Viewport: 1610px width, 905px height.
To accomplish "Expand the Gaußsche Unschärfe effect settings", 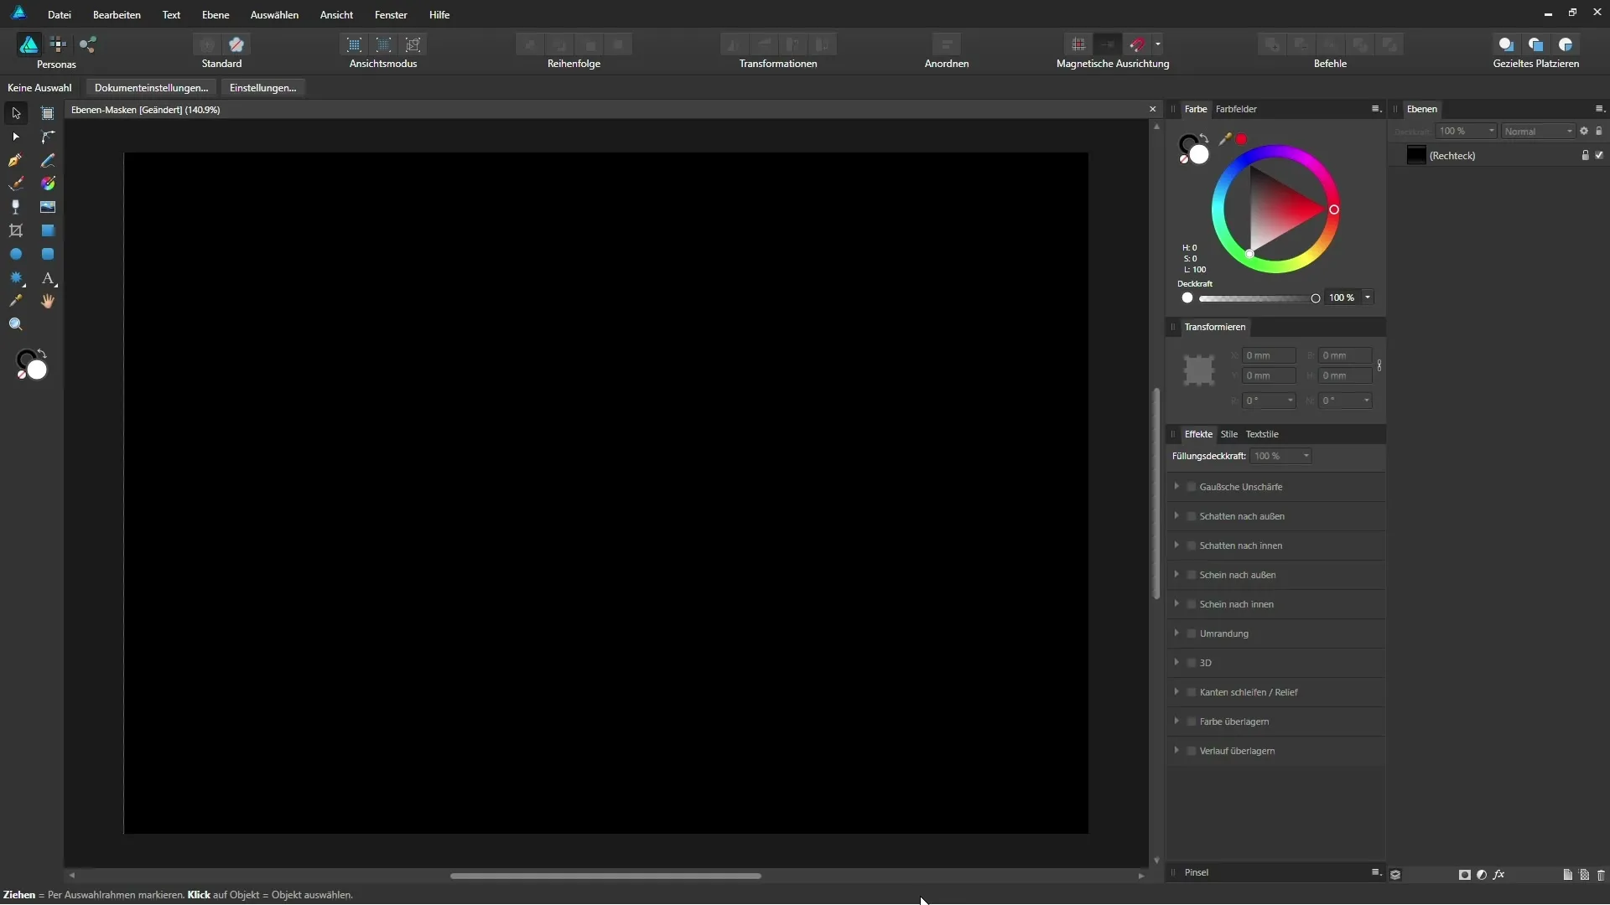I will coord(1176,486).
